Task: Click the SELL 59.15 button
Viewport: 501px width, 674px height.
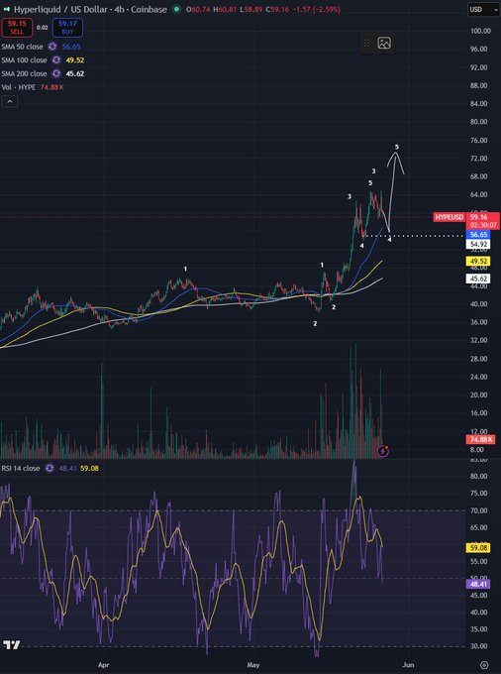Action: (x=17, y=28)
